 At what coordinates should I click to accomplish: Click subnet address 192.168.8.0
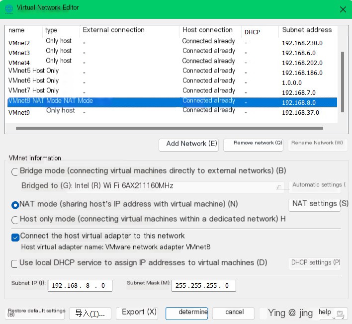299,102
